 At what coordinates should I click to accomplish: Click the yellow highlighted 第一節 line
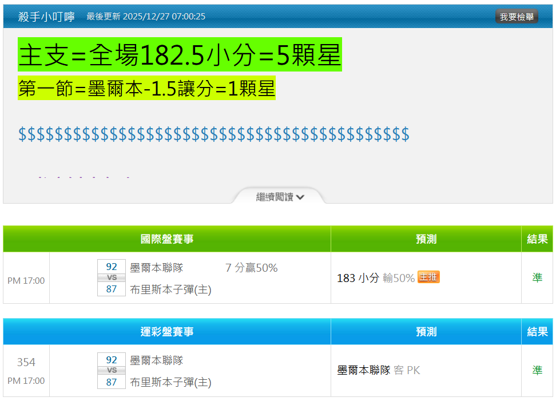[146, 89]
